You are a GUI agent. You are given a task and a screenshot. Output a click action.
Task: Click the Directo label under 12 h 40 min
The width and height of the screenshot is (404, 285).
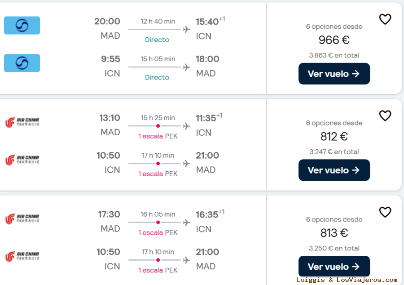(x=157, y=40)
